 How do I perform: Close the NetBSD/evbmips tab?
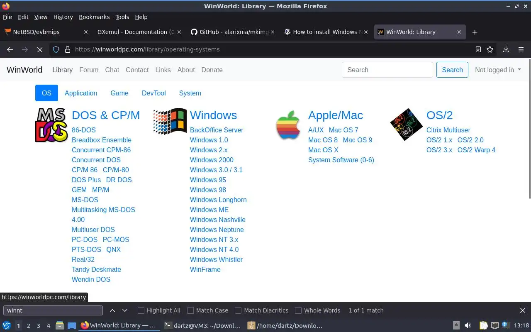click(x=86, y=32)
